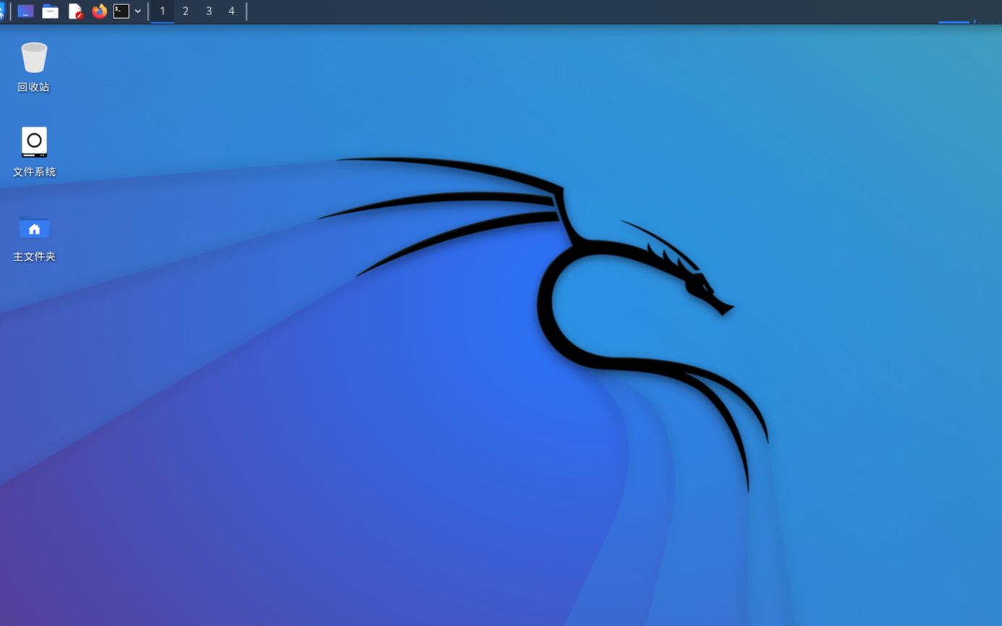Expand the terminal launcher dropdown arrow
The width and height of the screenshot is (1002, 626).
(x=138, y=11)
